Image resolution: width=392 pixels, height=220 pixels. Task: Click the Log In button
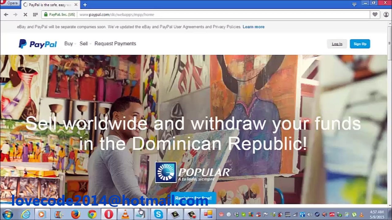pyautogui.click(x=337, y=44)
